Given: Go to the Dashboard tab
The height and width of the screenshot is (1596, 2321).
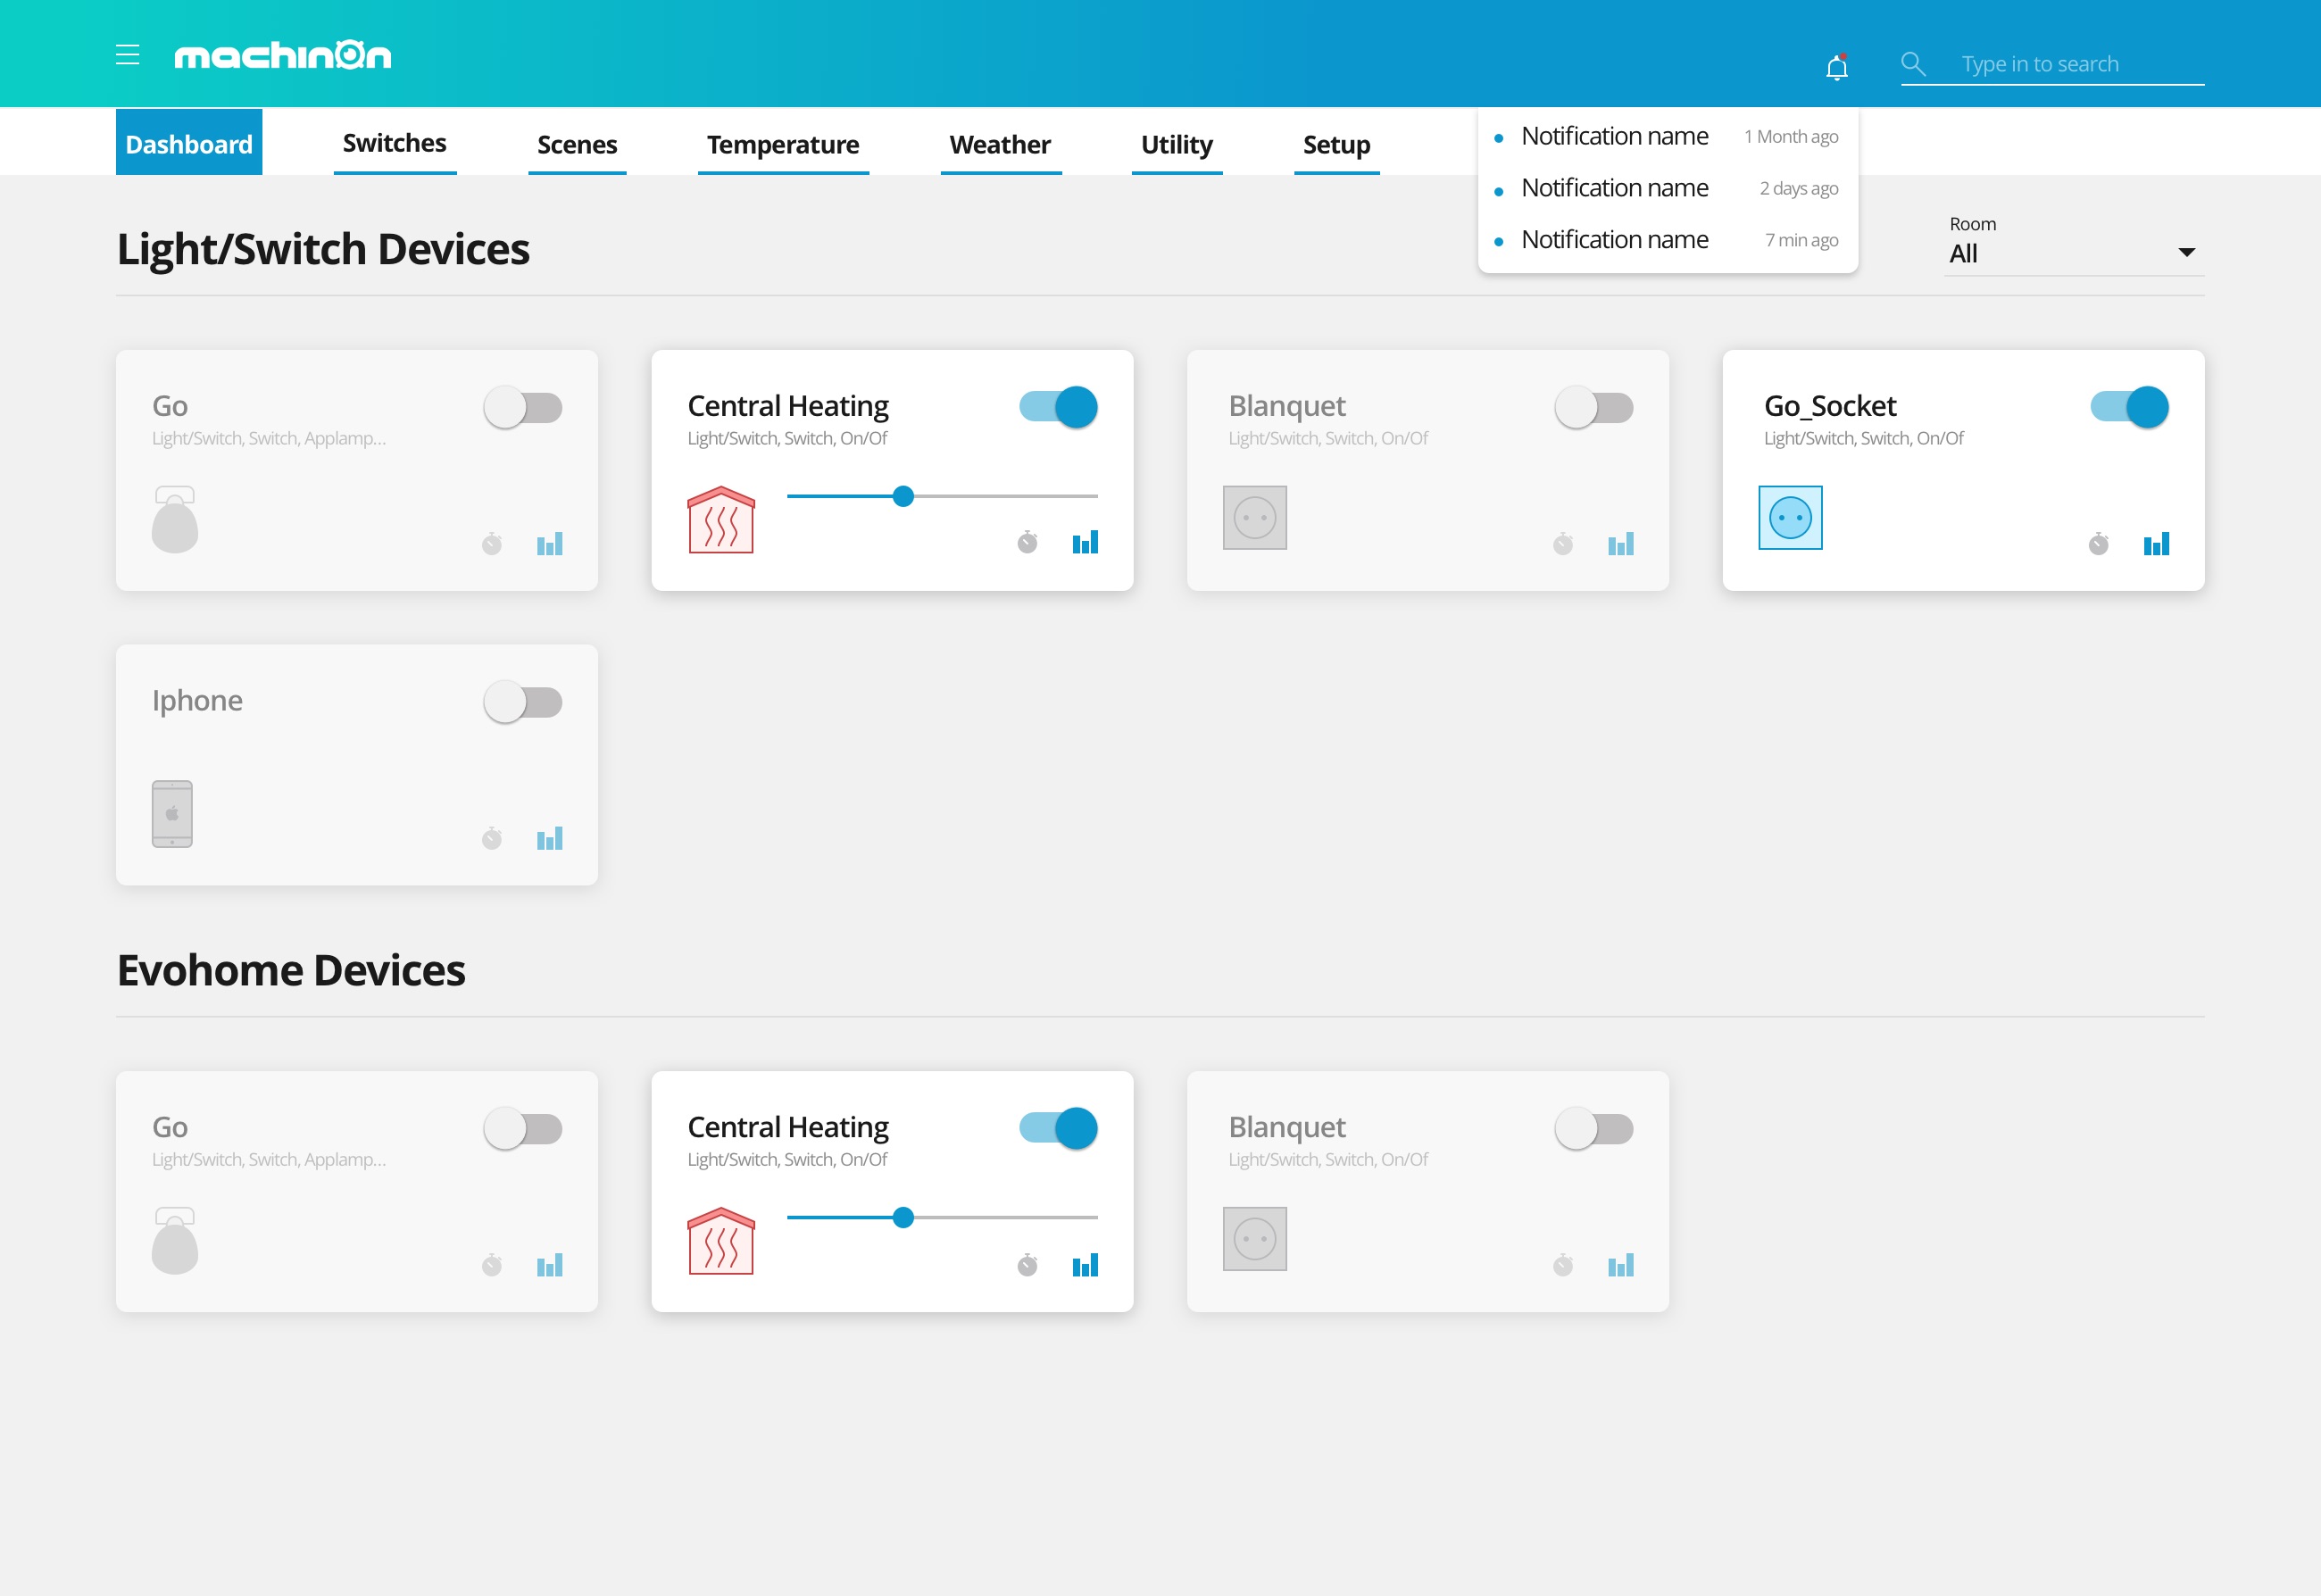Looking at the screenshot, I should [189, 142].
